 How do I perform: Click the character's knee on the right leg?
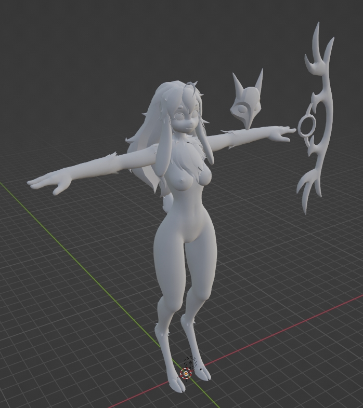196,300
